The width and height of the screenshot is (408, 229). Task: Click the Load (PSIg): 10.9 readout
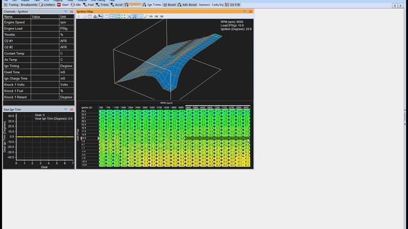(232, 25)
